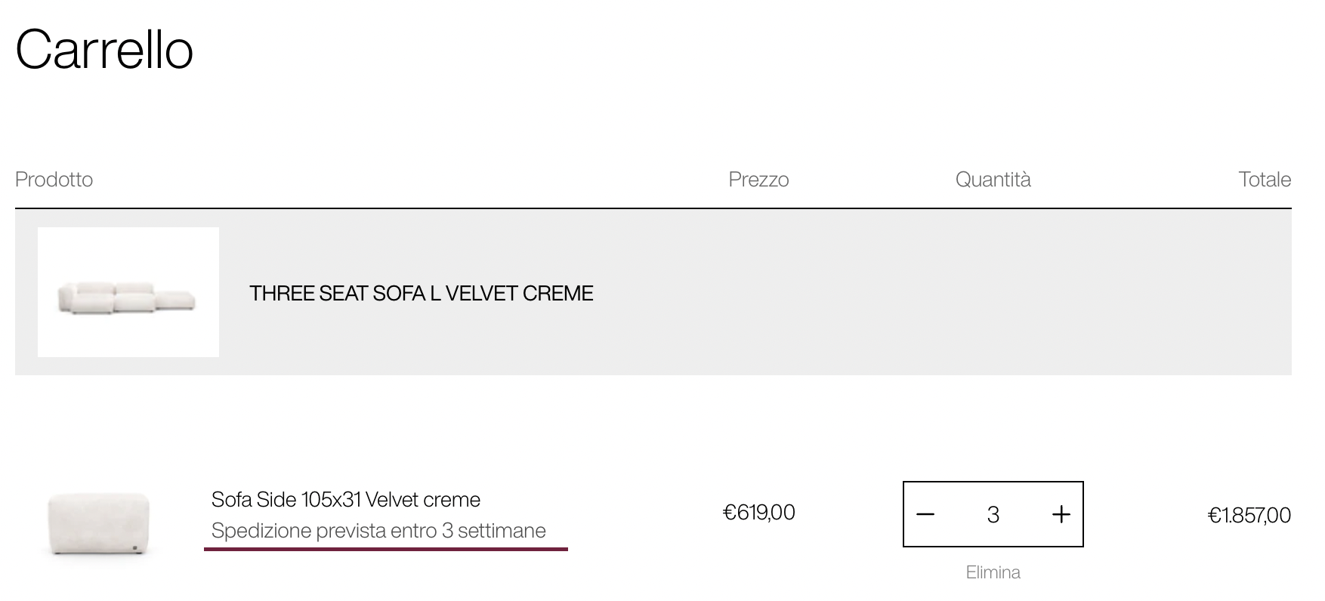Select the unit price €619,00
This screenshot has width=1325, height=601.
(x=758, y=513)
